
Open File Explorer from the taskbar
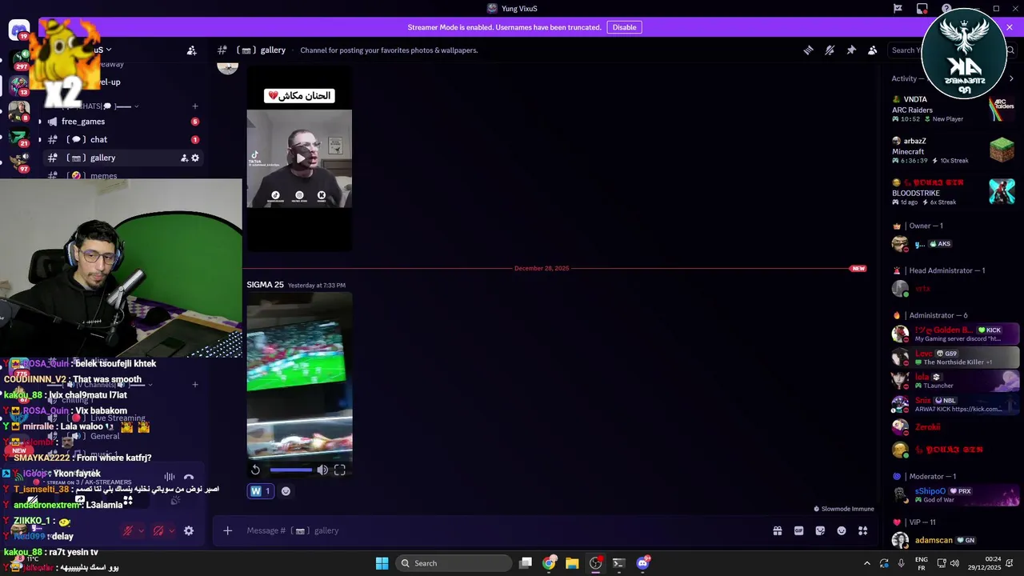click(572, 563)
